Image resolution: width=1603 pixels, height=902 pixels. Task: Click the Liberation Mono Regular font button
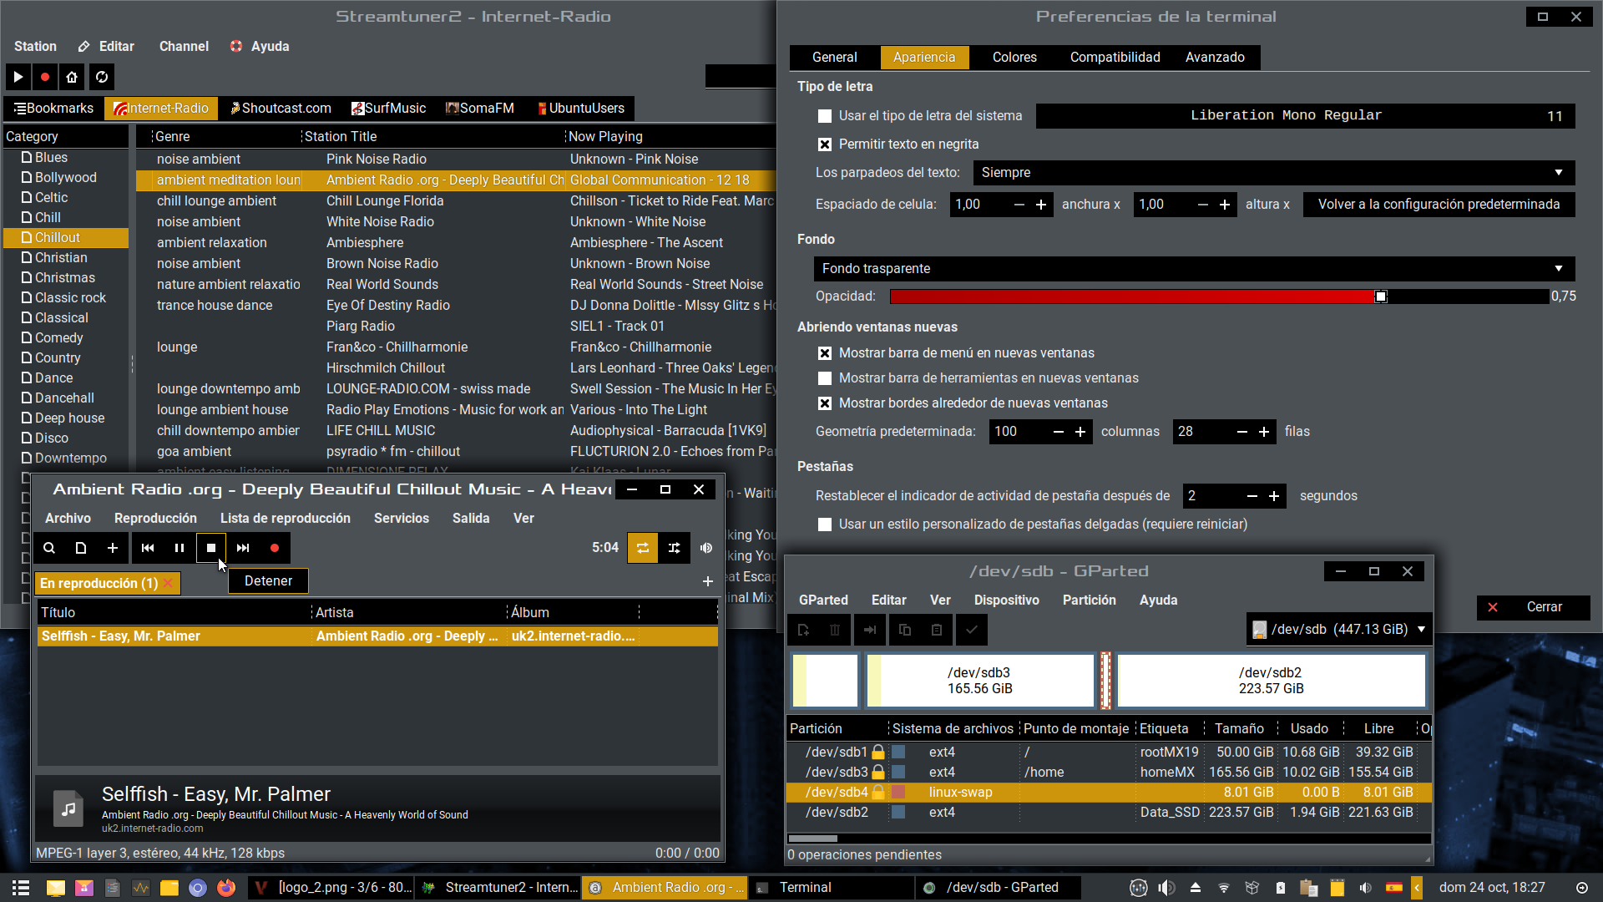coord(1306,116)
